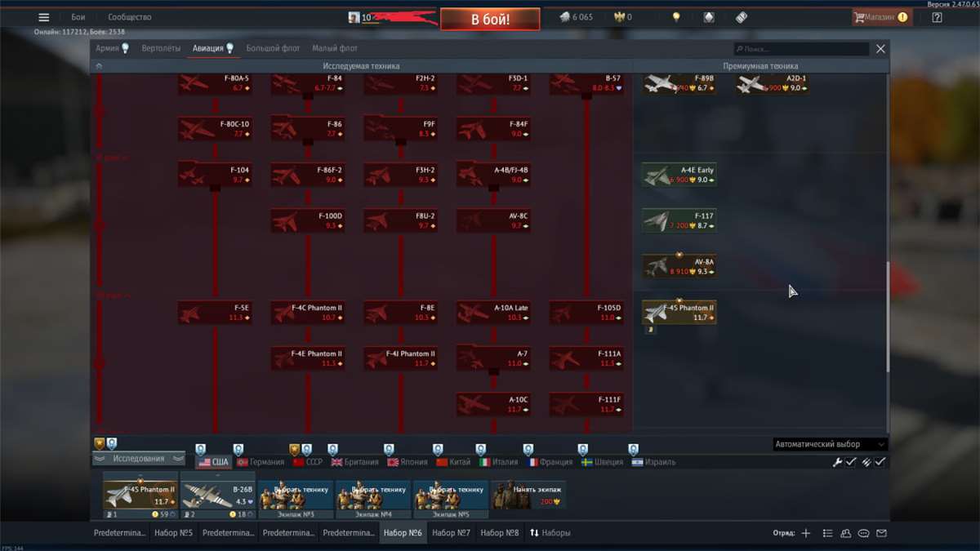
Task: Click the lightbulb hints icon in top bar
Action: pos(675,17)
